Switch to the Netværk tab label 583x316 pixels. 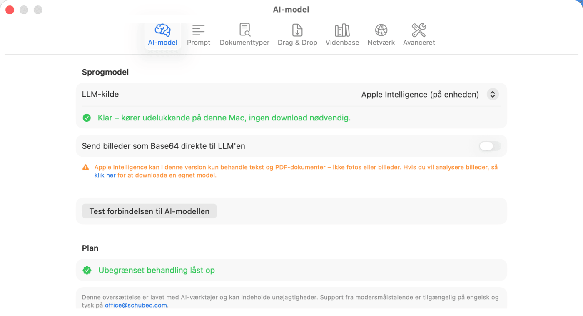[381, 43]
